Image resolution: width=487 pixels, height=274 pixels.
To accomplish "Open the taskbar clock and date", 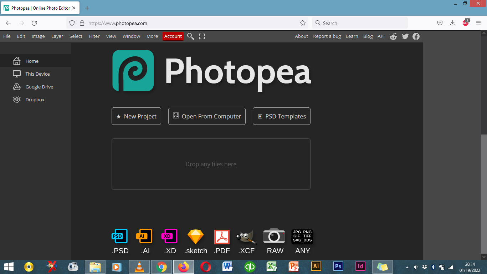I will (x=470, y=267).
